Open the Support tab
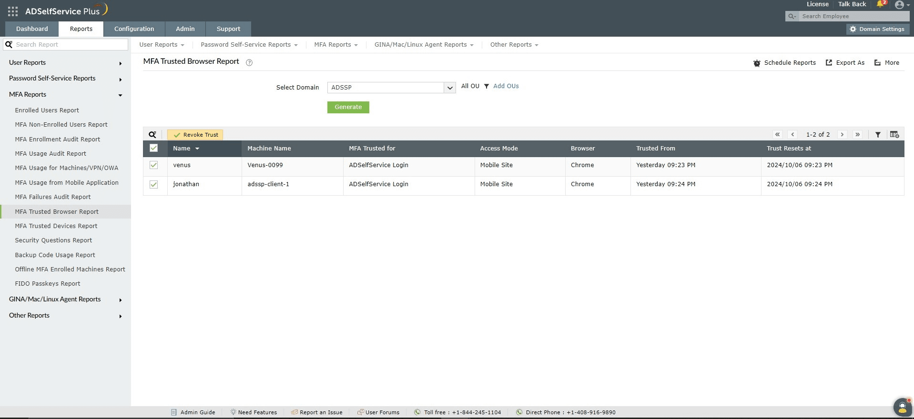Image resolution: width=914 pixels, height=419 pixels. click(x=229, y=29)
